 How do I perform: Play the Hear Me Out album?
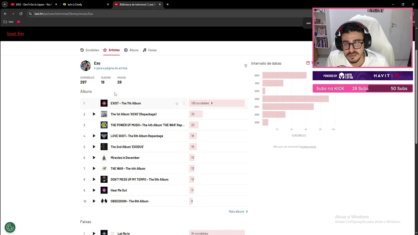click(94, 190)
